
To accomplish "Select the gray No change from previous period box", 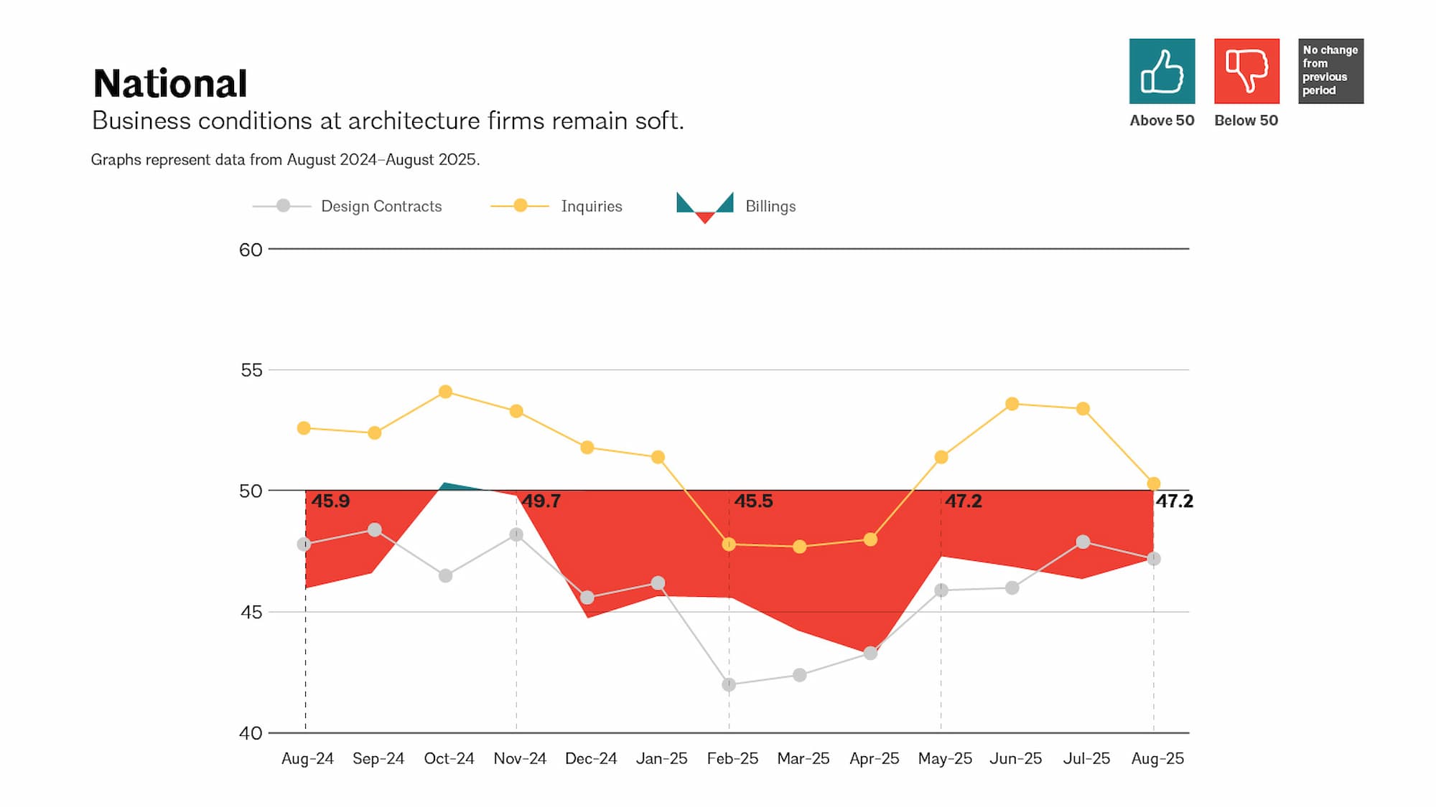I will (1330, 71).
